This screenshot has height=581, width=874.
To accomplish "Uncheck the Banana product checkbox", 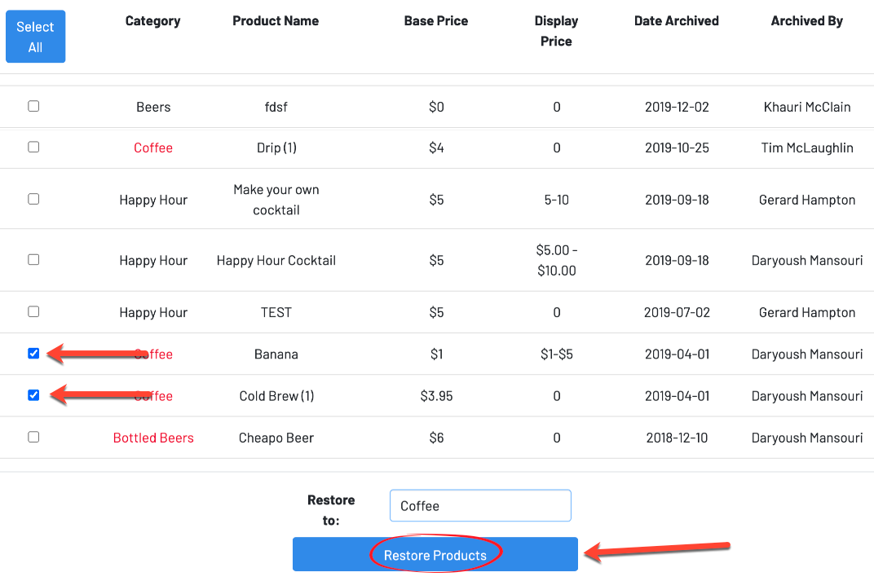I will pos(33,354).
